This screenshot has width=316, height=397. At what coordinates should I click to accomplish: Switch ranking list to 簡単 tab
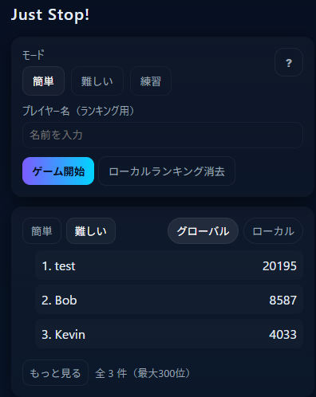coord(41,231)
